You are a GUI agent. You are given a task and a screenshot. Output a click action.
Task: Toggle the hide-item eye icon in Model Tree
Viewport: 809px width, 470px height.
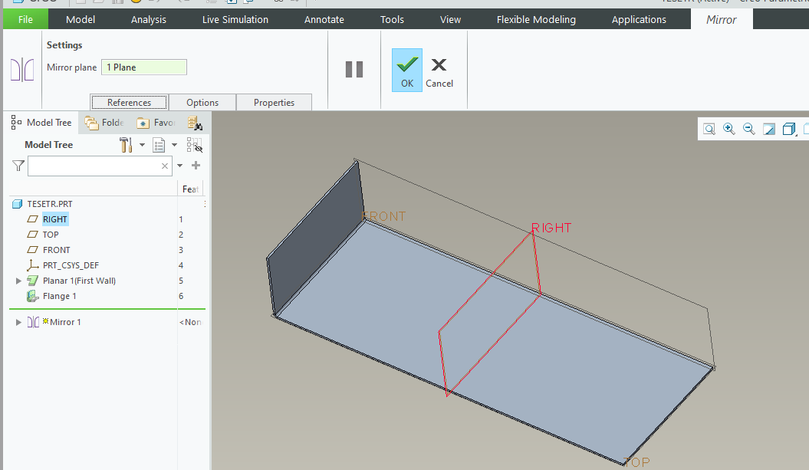tap(194, 146)
